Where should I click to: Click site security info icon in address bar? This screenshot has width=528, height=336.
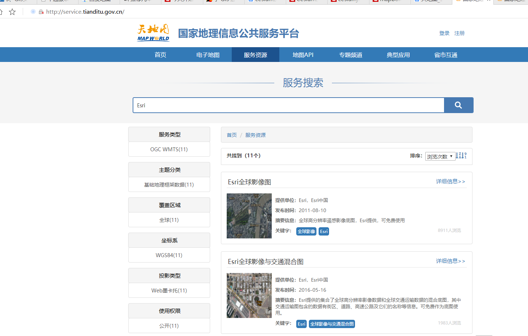point(41,12)
